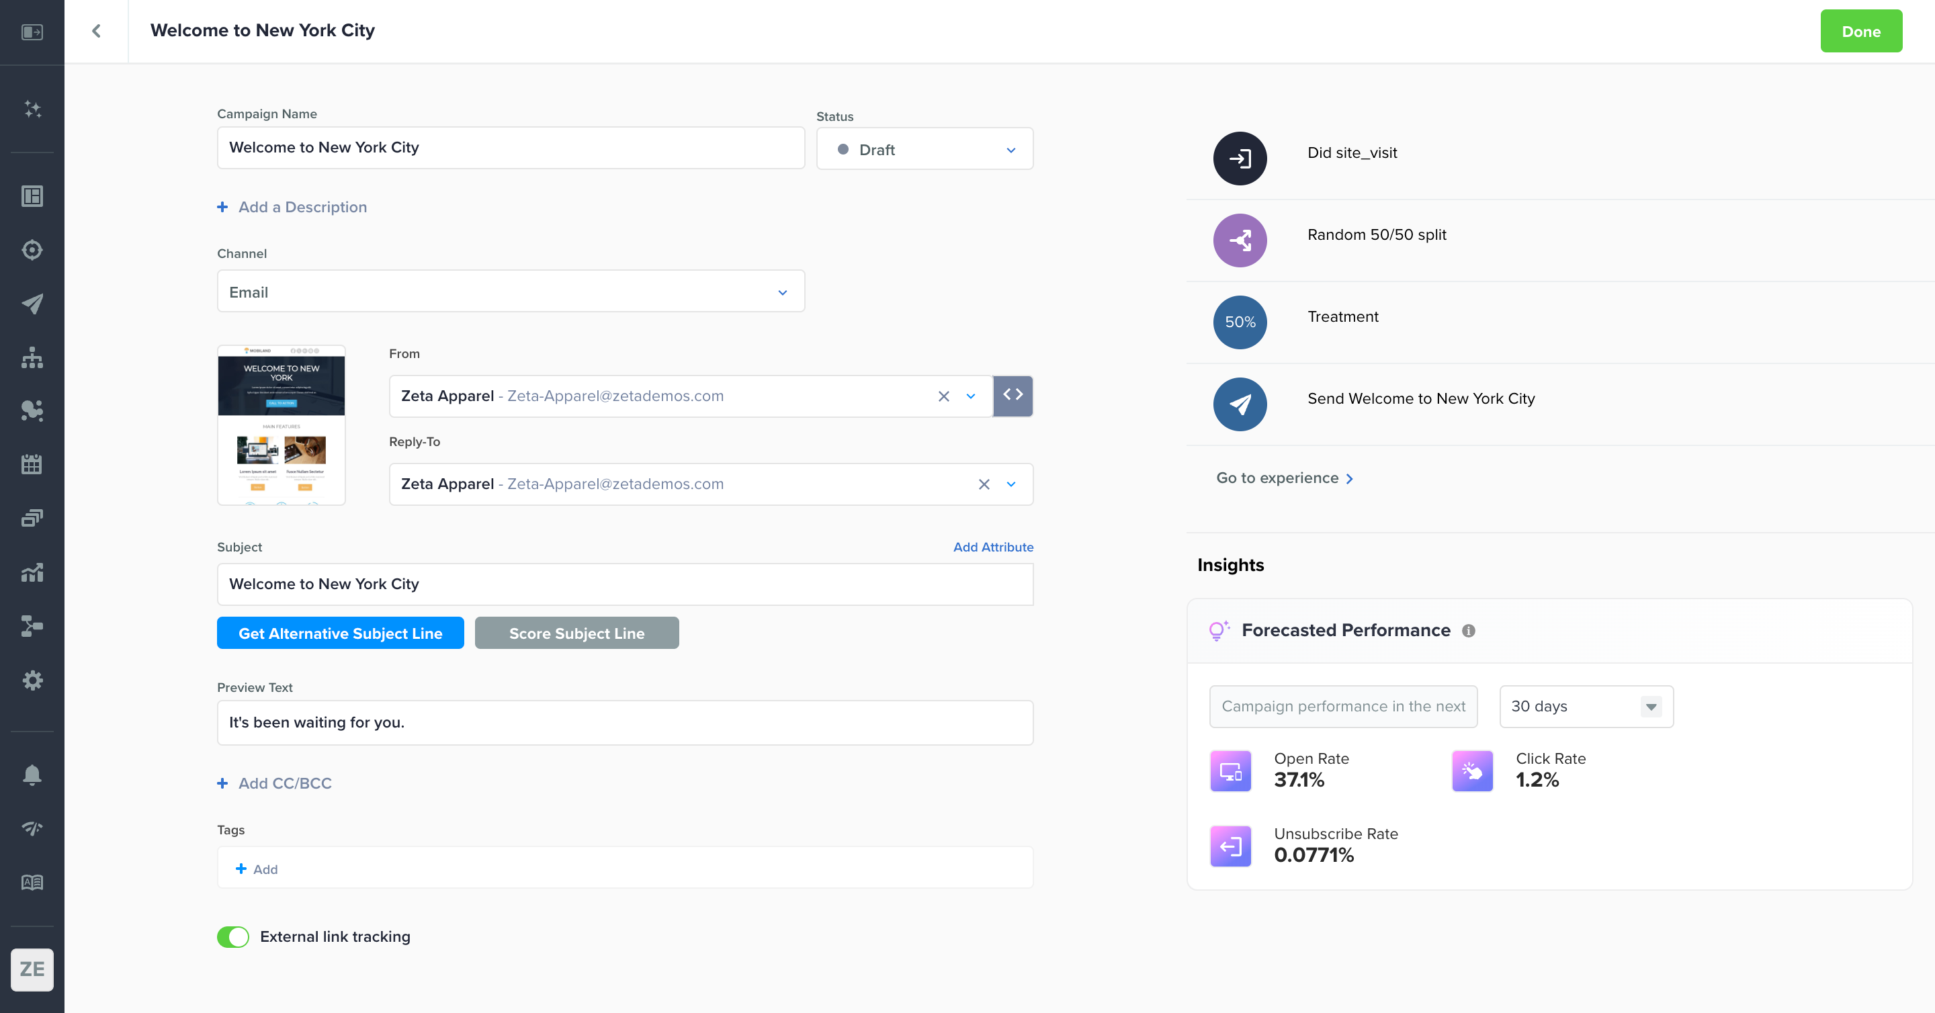Toggle External link tracking switch

[x=233, y=936]
